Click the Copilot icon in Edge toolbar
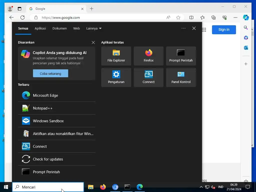 pyautogui.click(x=246, y=17)
